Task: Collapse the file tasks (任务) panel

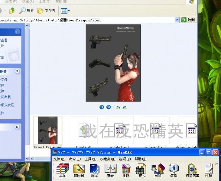Action: point(17,71)
